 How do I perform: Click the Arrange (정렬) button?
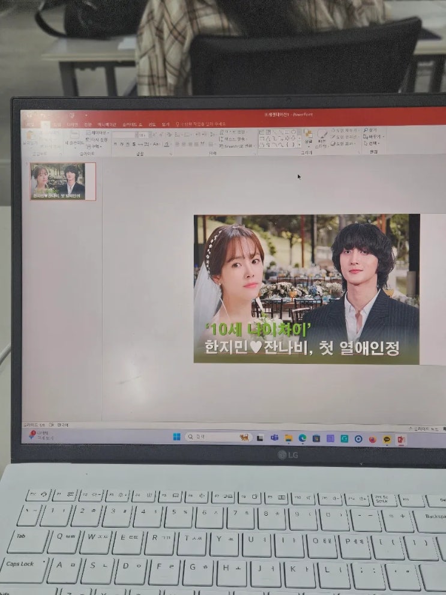(308, 138)
